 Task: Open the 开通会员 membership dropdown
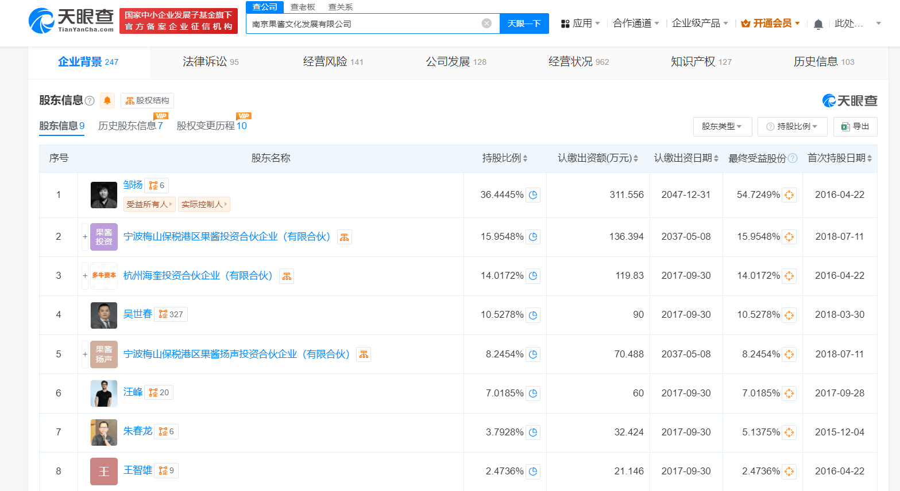click(x=770, y=24)
